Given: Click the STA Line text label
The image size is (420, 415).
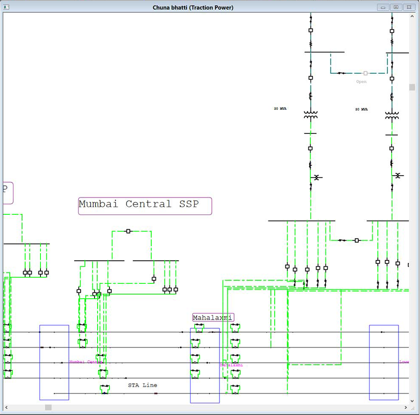Looking at the screenshot, I should tap(143, 385).
